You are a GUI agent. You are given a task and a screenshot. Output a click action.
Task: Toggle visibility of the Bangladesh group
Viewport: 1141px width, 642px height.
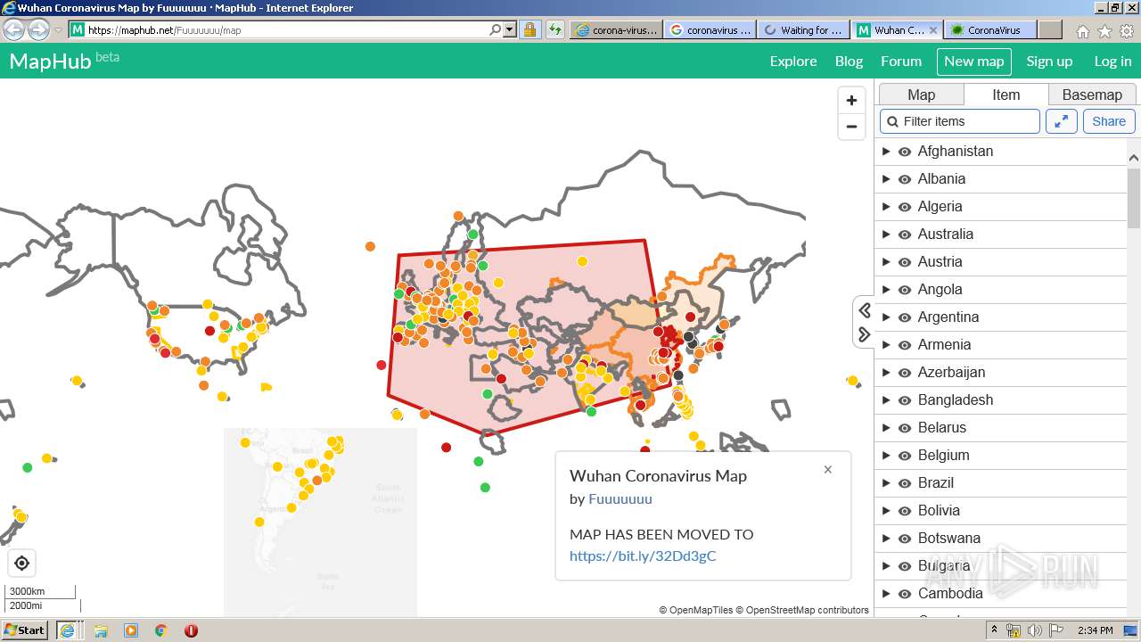click(x=905, y=400)
